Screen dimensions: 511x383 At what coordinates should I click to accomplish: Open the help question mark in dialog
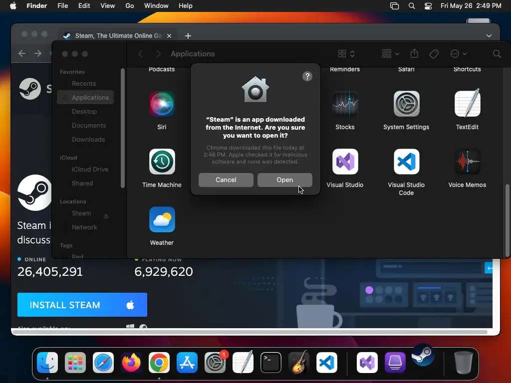coord(307,76)
